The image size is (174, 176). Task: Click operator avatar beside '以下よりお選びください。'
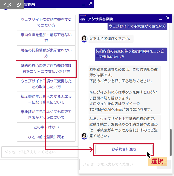(84, 39)
